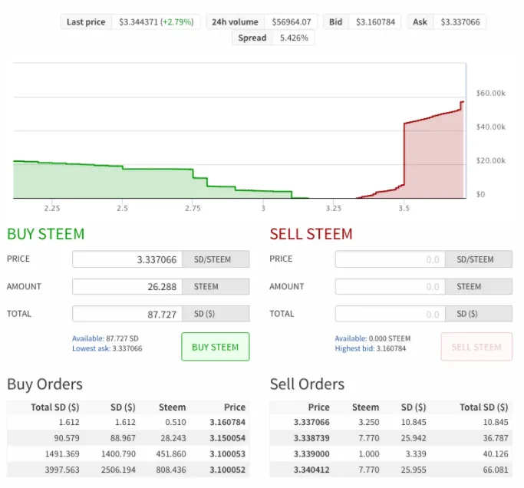Focus the Buy Steem total input field
Image resolution: width=524 pixels, height=488 pixels.
(x=127, y=314)
